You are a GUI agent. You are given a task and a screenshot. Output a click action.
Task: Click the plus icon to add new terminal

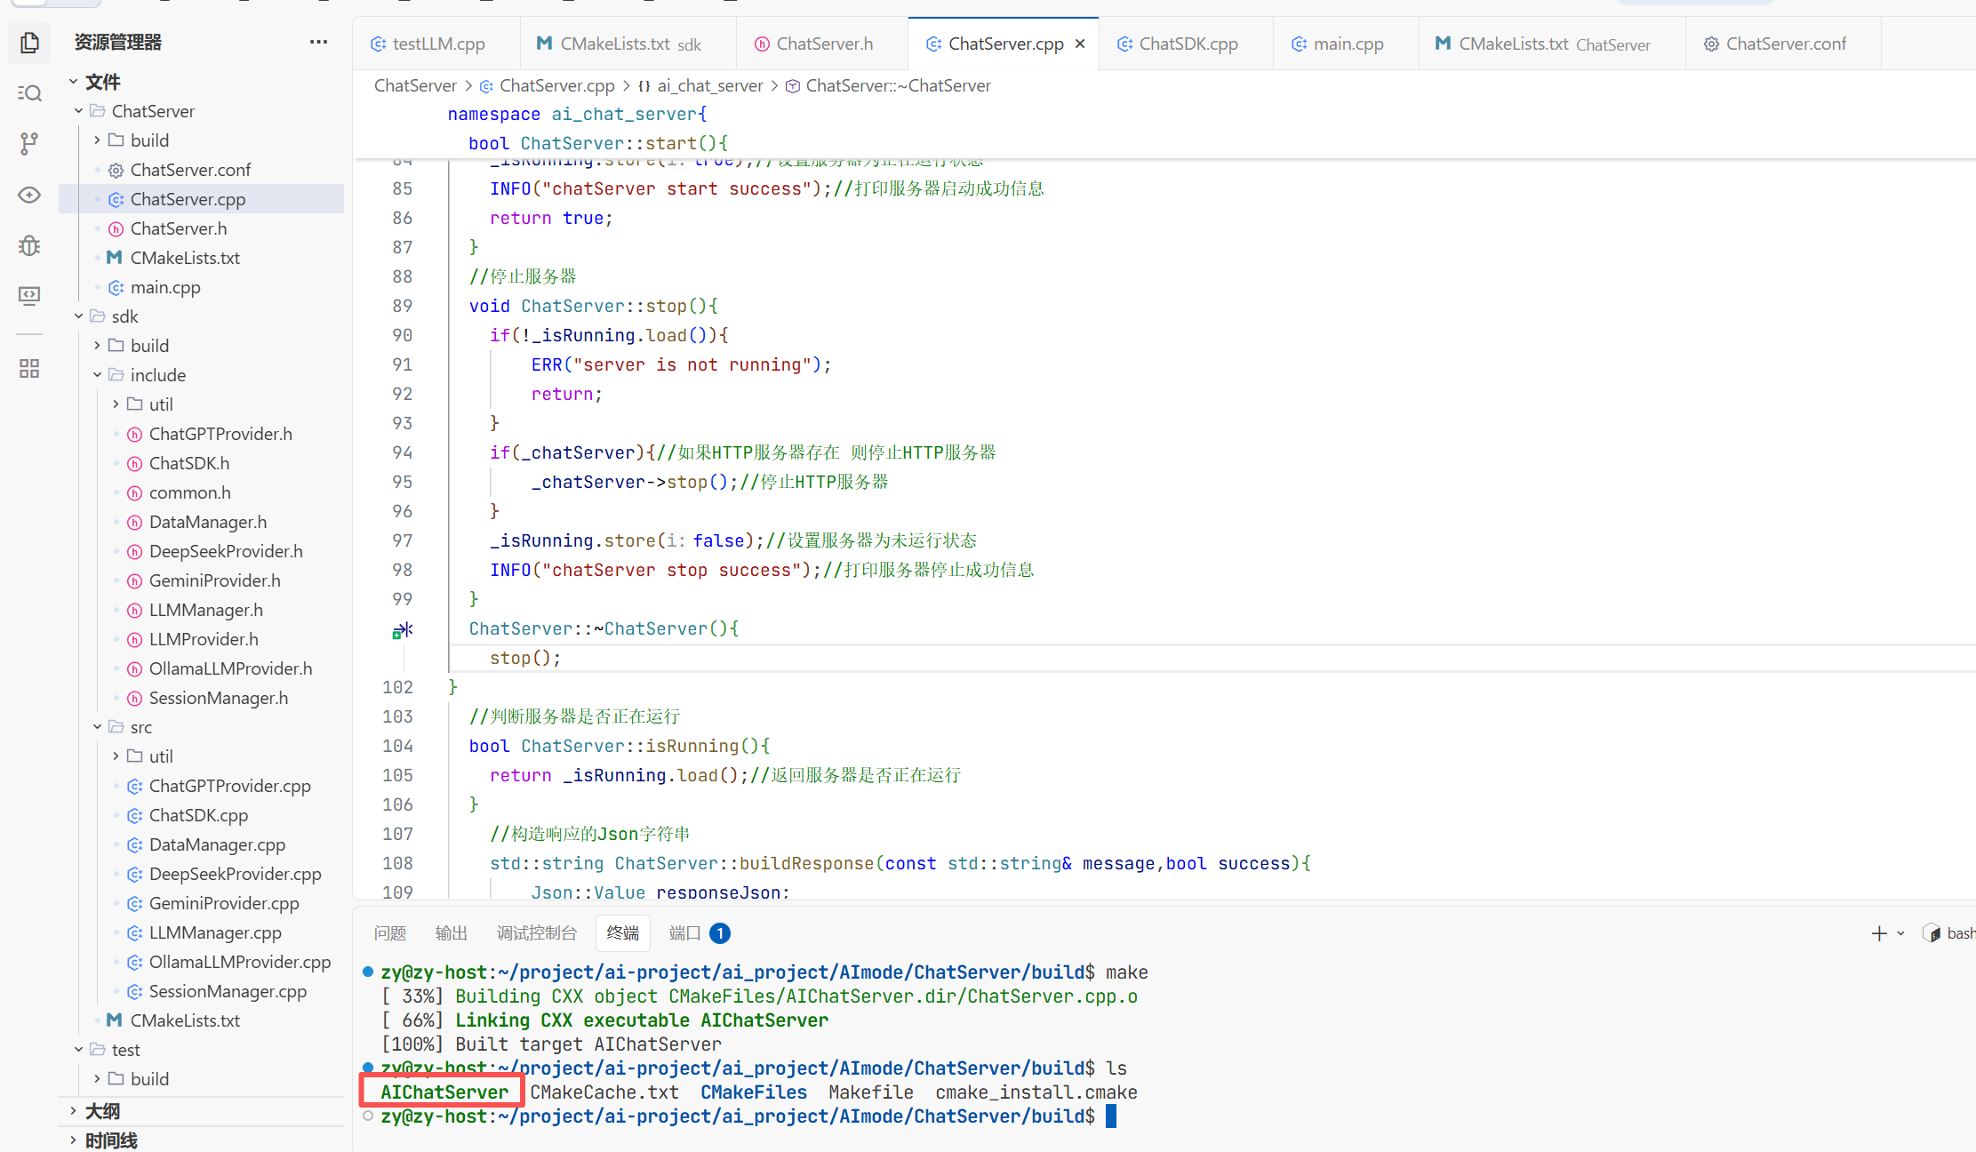1878,933
